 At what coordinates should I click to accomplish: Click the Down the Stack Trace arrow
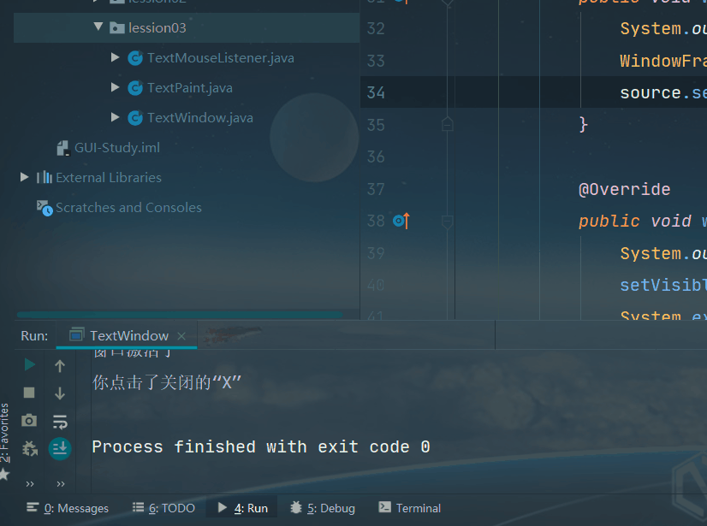pyautogui.click(x=60, y=393)
